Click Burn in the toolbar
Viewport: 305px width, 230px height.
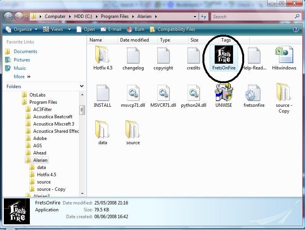pos(135,29)
